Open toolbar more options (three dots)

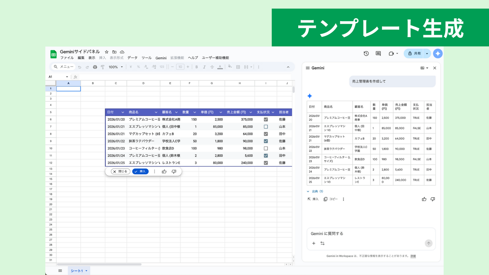pyautogui.click(x=259, y=67)
